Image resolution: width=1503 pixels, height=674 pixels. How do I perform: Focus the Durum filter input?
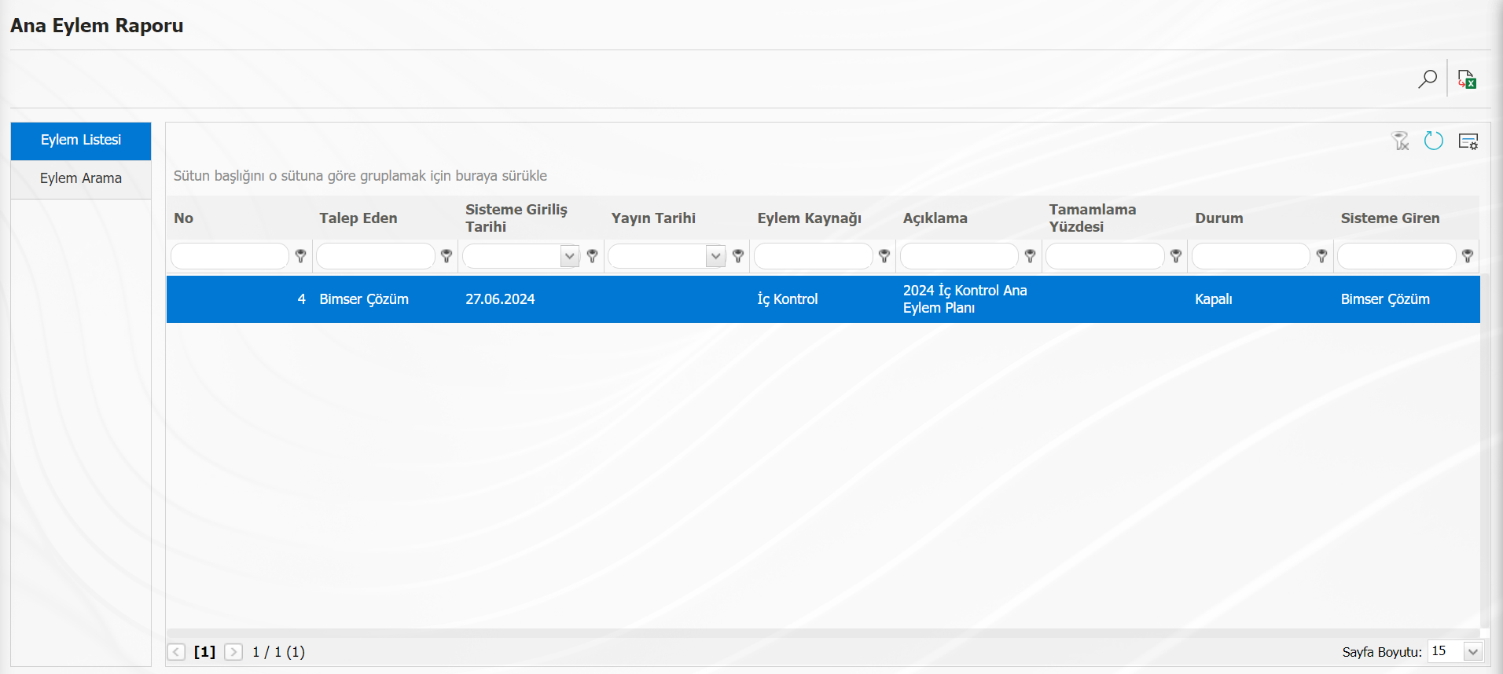point(1251,256)
